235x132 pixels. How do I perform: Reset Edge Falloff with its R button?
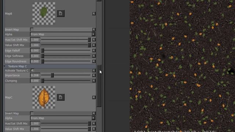pos(94,51)
